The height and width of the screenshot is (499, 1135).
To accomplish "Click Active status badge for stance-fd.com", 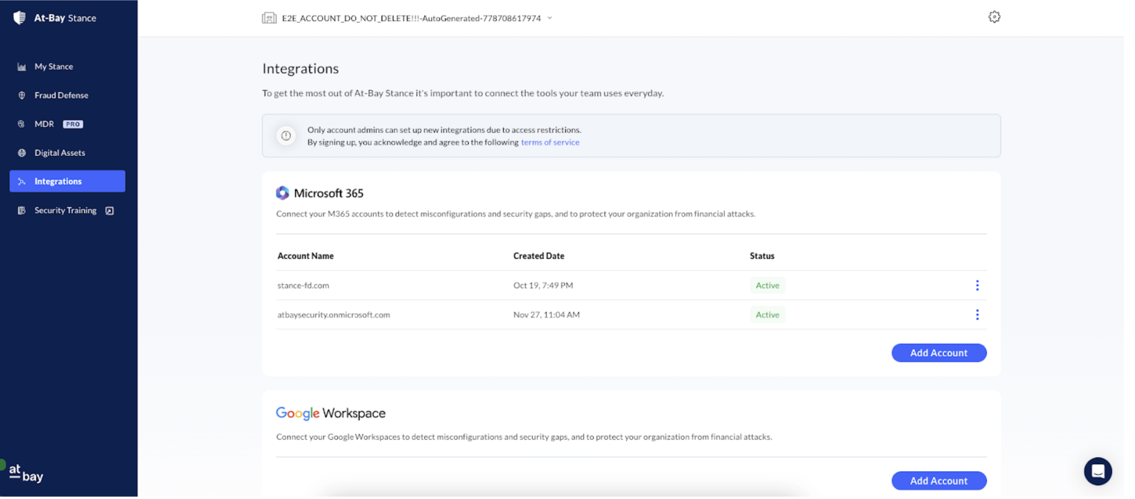I will click(767, 285).
